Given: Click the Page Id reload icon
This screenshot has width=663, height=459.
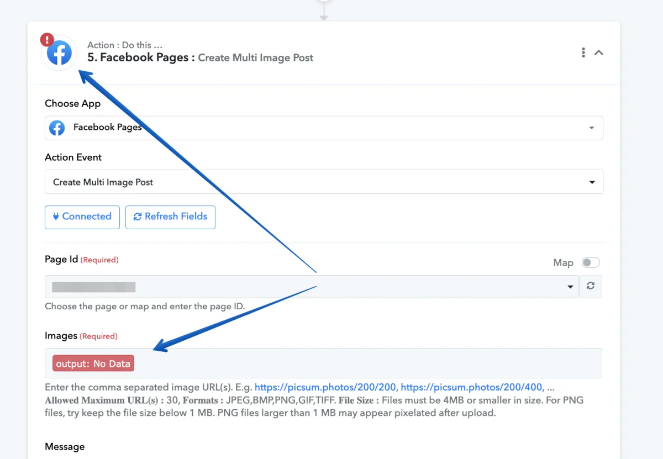Looking at the screenshot, I should (591, 286).
